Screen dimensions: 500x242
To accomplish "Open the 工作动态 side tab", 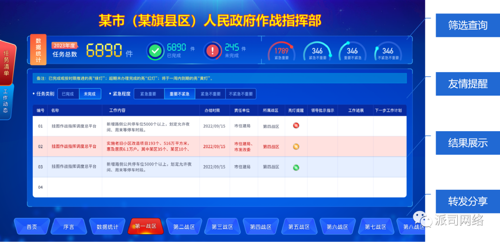I will [x=5, y=101].
